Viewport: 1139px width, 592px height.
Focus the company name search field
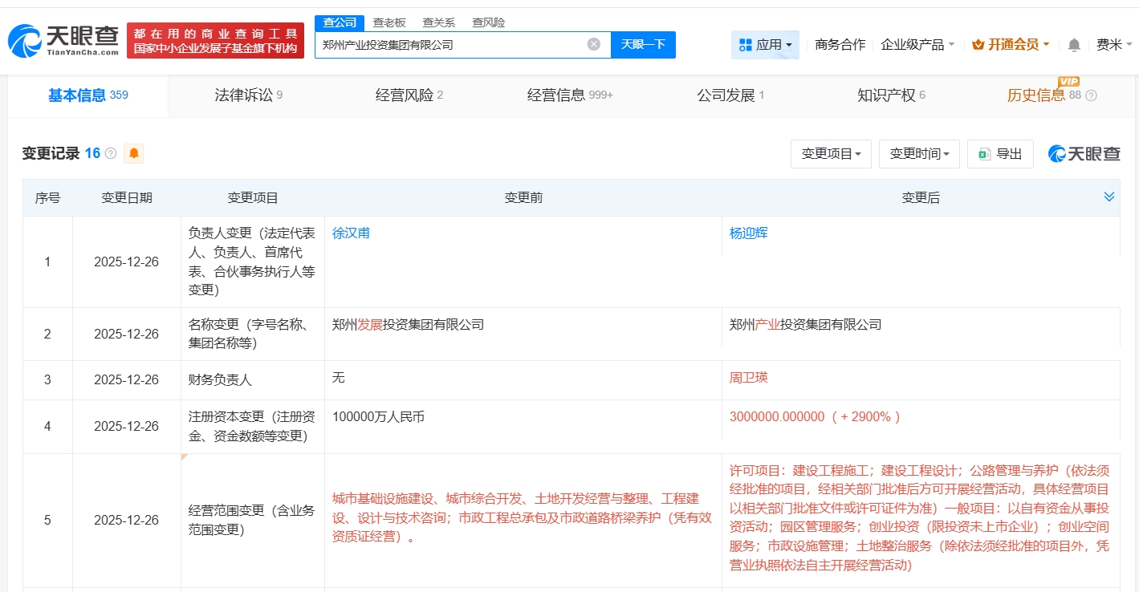click(449, 45)
